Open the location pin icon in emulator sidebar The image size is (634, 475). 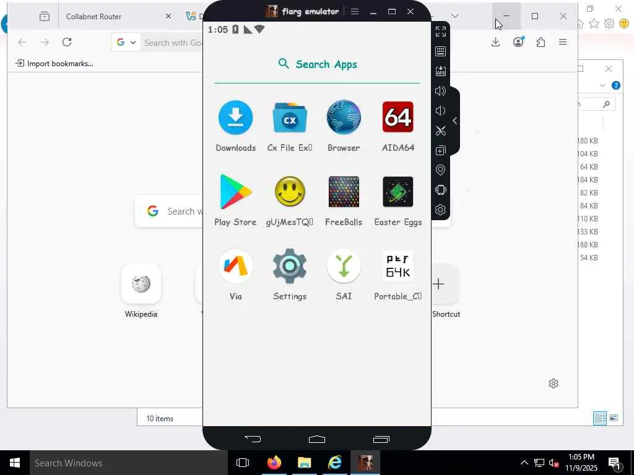pos(441,170)
